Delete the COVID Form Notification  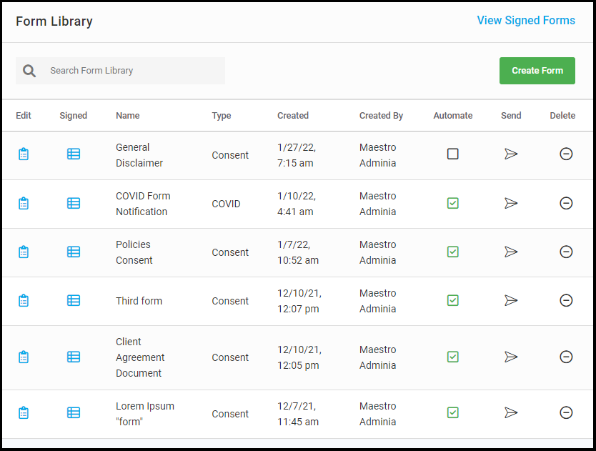[566, 203]
